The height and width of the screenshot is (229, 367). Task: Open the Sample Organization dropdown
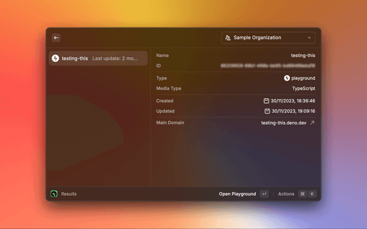coord(268,38)
